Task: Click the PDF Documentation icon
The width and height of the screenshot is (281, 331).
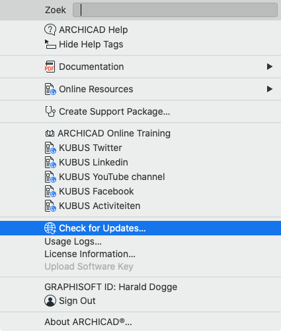Action: coord(50,67)
